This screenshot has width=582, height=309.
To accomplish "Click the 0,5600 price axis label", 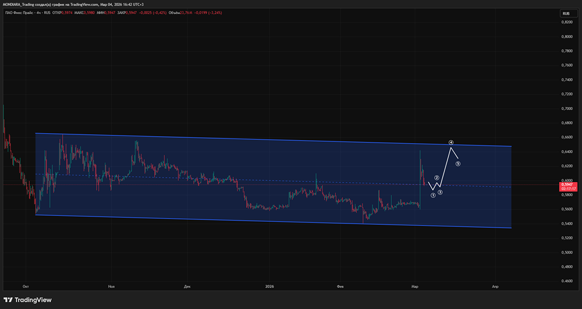I will [566, 209].
